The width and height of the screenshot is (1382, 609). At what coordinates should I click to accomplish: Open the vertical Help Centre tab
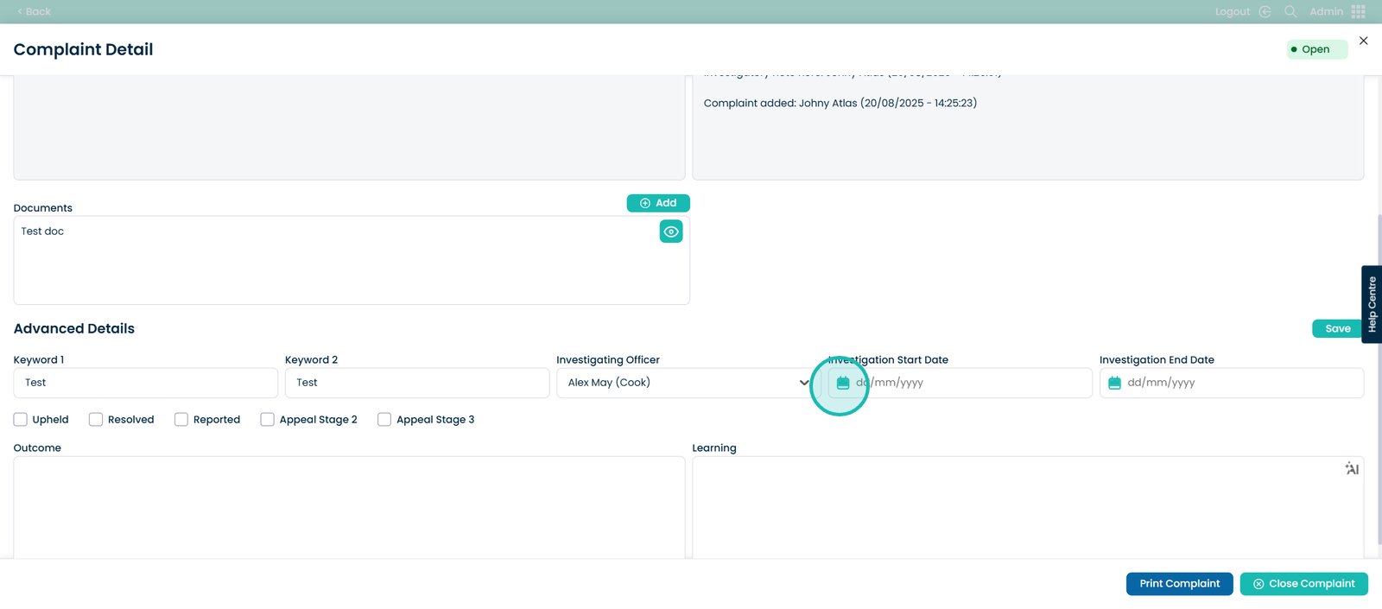(1372, 304)
